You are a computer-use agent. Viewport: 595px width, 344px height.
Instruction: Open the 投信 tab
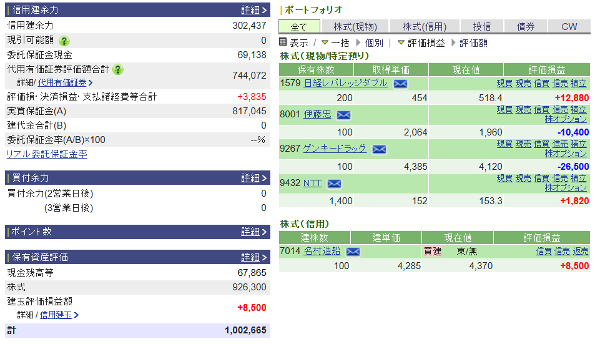pyautogui.click(x=481, y=27)
